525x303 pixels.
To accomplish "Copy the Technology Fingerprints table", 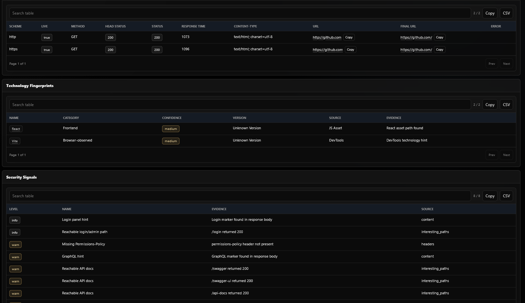I will tap(490, 105).
